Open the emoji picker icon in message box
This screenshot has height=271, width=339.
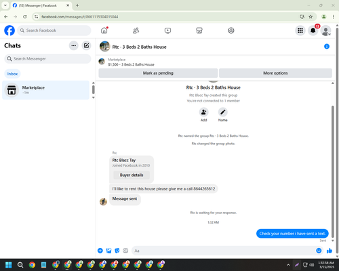point(319,251)
